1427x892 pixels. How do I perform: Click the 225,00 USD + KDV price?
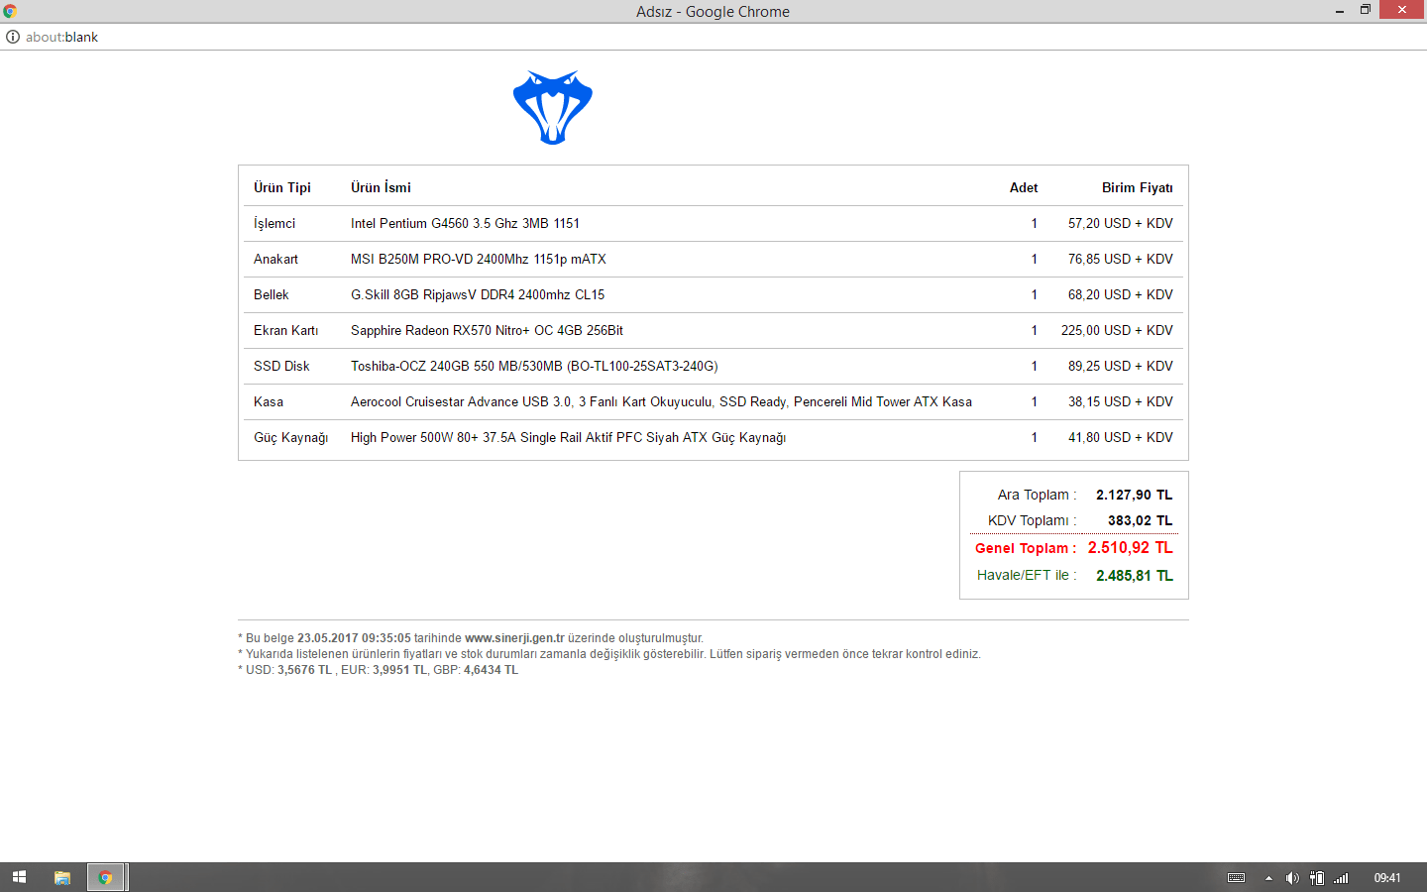[x=1117, y=330]
